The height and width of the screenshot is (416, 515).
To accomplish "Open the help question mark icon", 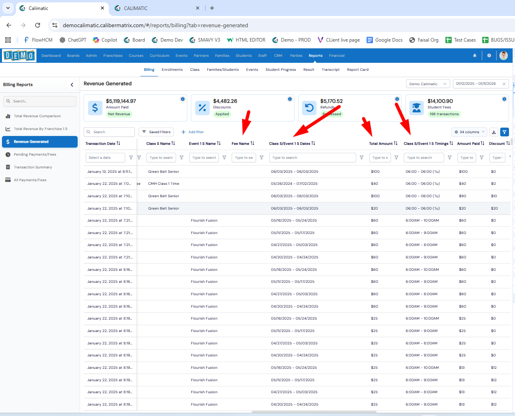I will [489, 56].
